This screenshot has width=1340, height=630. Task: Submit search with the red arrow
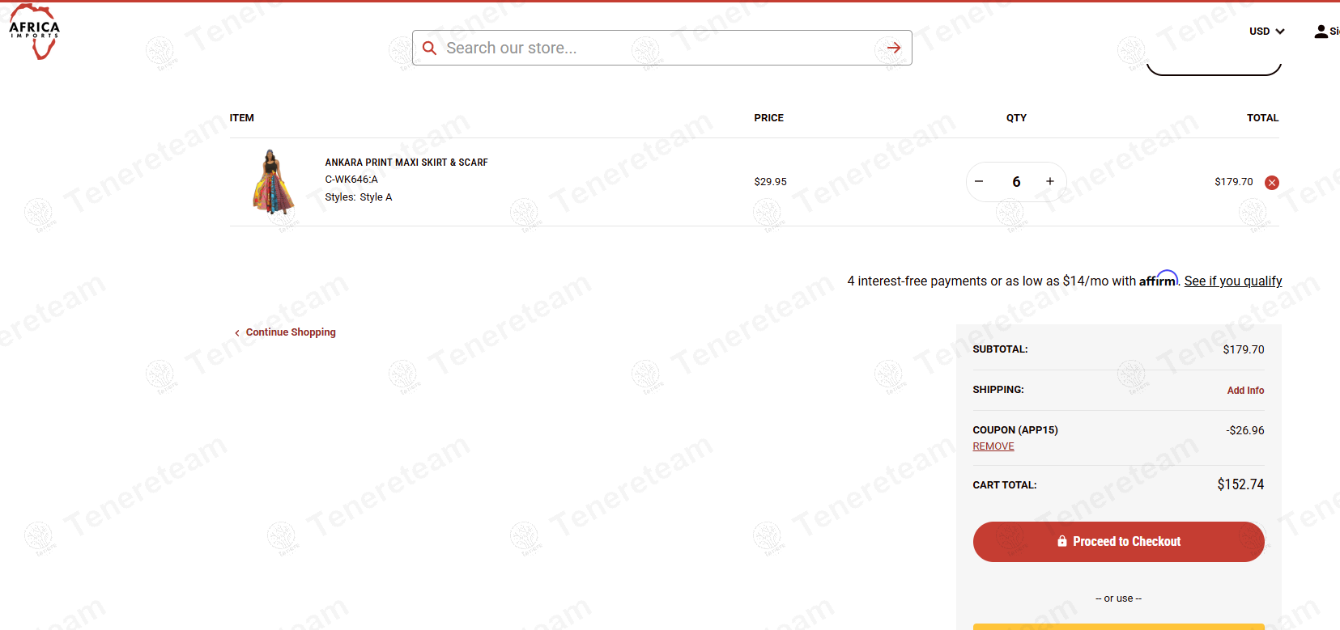tap(894, 48)
